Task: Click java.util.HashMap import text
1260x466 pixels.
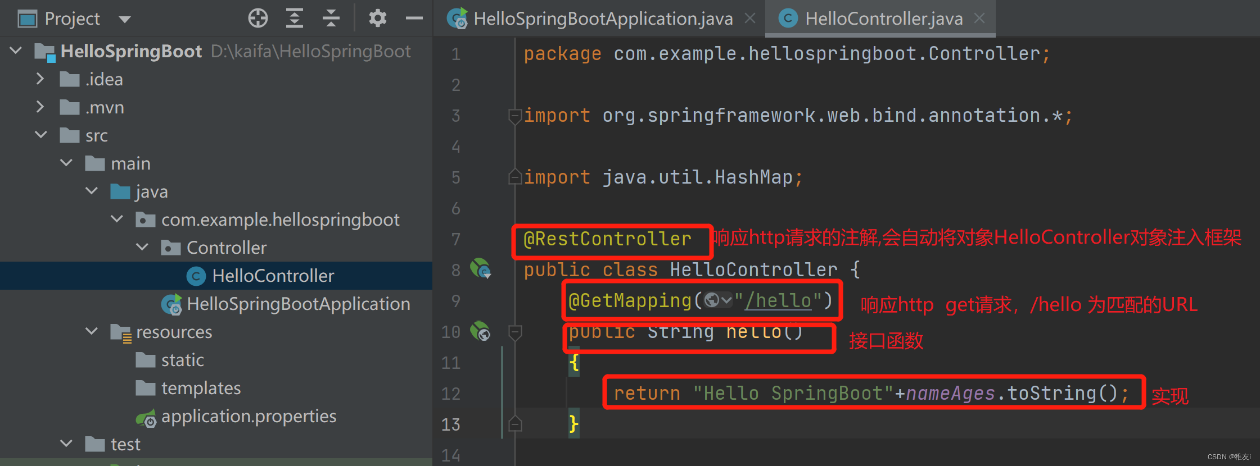Action: [x=697, y=177]
